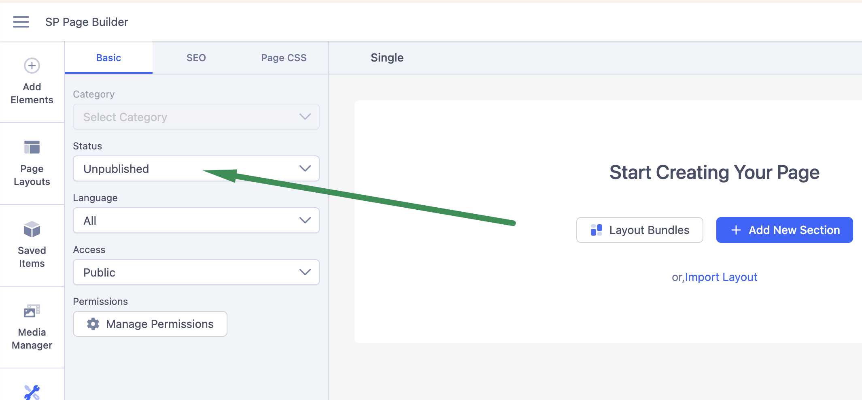Click the Layout Bundles grid icon
Screen dimensions: 862x400
[597, 230]
